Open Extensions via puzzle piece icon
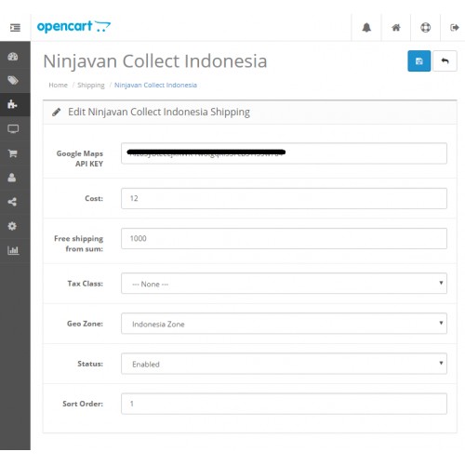Image resolution: width=465 pixels, height=465 pixels. click(x=13, y=104)
